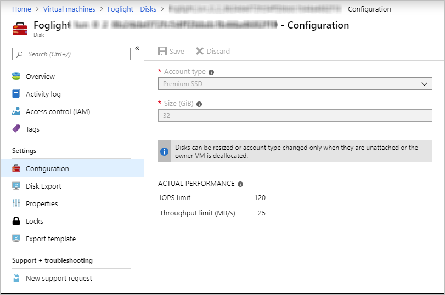
Task: Click the Export template icon
Action: pos(16,239)
